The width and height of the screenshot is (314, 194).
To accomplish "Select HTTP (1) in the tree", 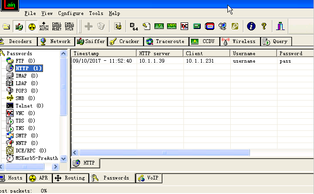I will click(29, 68).
